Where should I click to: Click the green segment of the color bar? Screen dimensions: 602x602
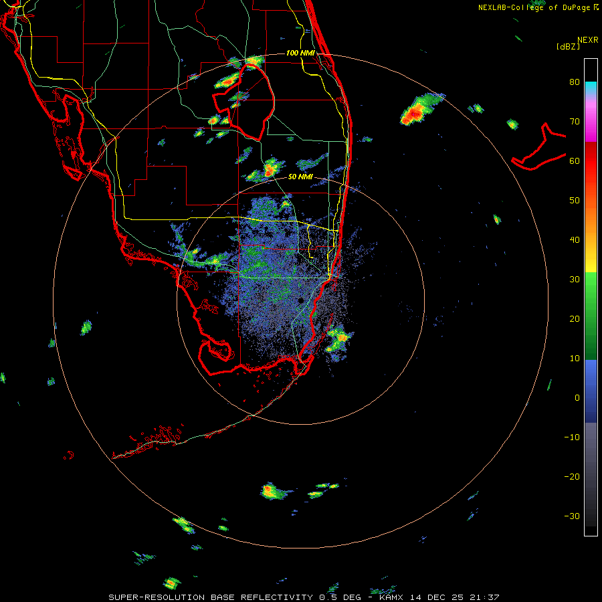coord(591,316)
